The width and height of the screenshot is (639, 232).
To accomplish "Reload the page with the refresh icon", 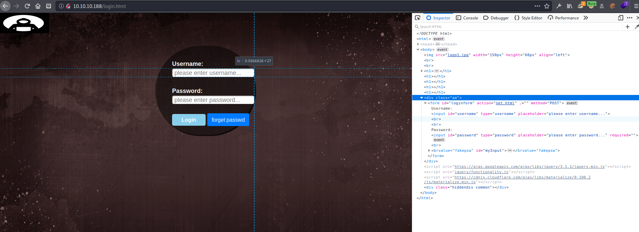I will pos(27,6).
